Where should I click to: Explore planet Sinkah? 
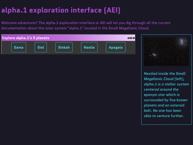tap(64, 48)
